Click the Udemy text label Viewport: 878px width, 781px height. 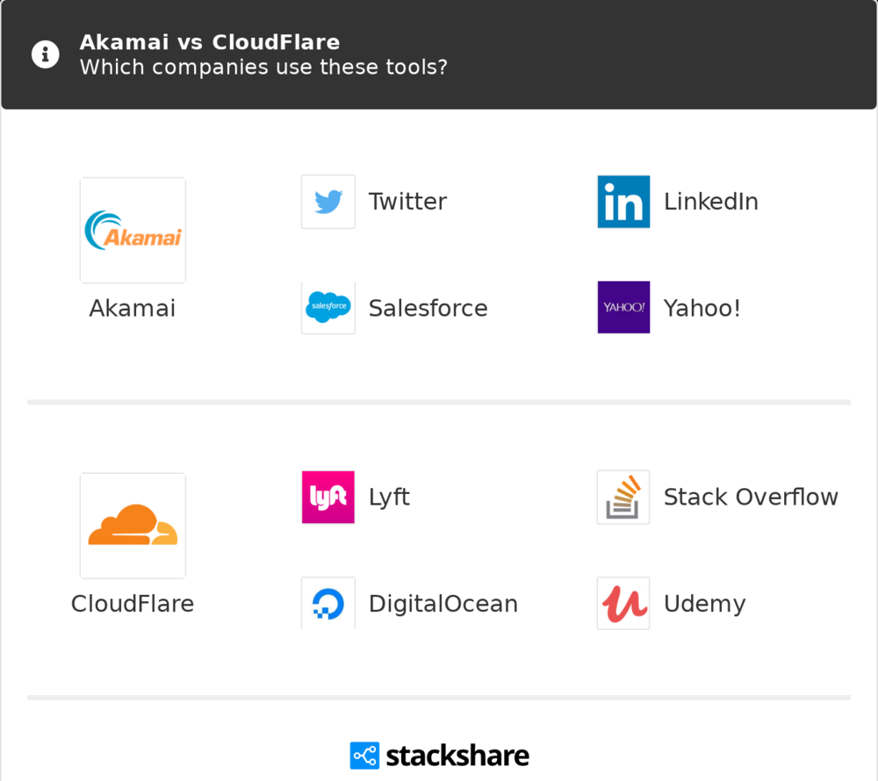click(704, 604)
